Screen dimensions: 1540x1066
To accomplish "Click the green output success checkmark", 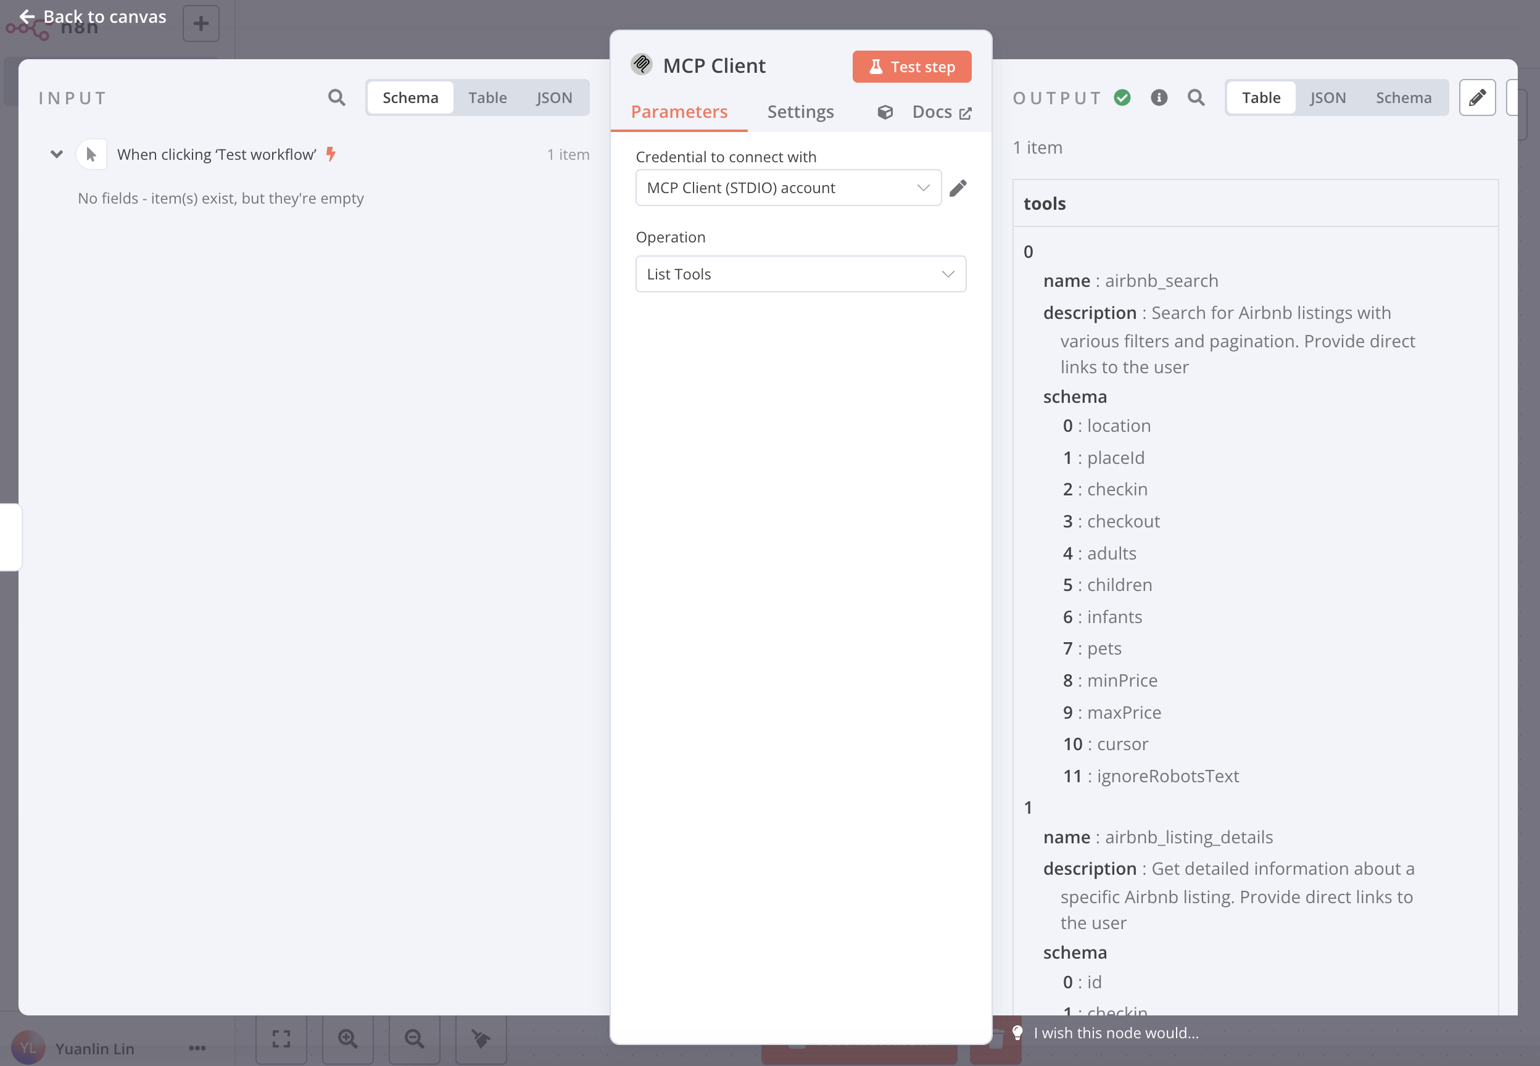I will pos(1123,98).
